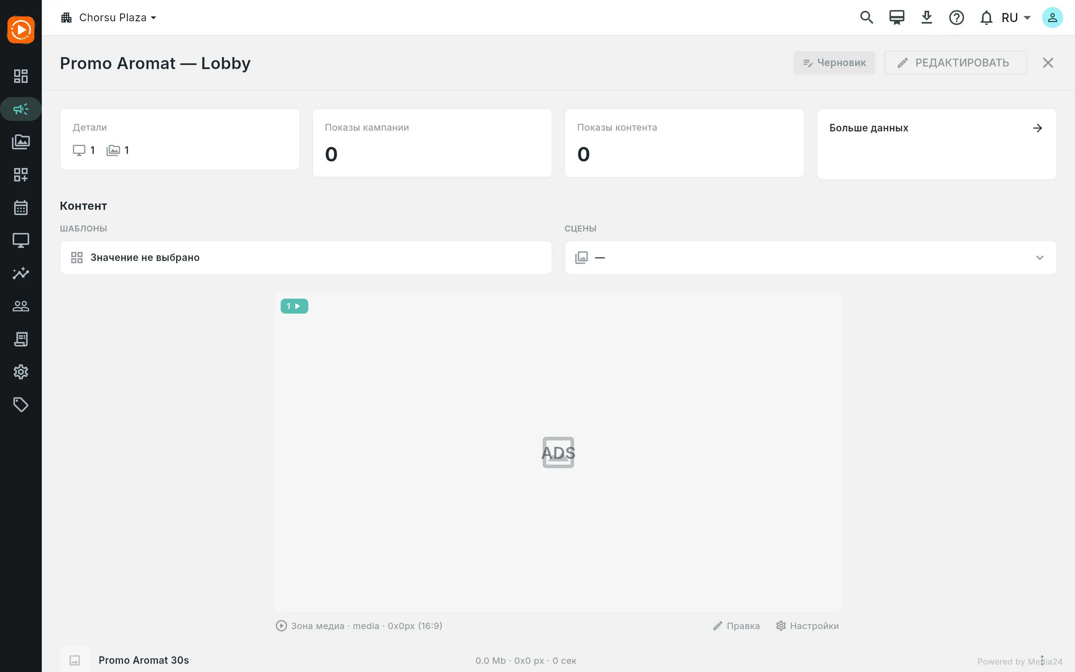Click the Promo Aromat — Lobby title
The width and height of the screenshot is (1075, 672).
point(155,63)
